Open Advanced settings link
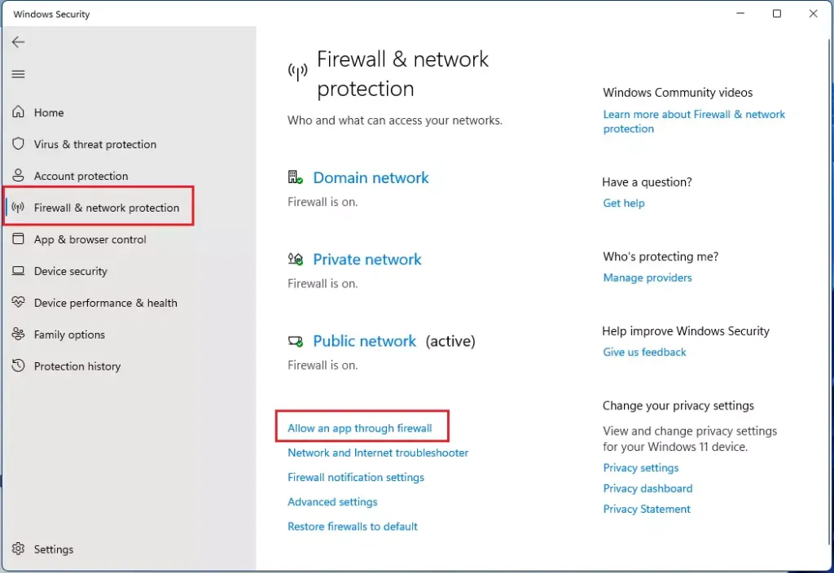This screenshot has height=573, width=834. click(332, 501)
